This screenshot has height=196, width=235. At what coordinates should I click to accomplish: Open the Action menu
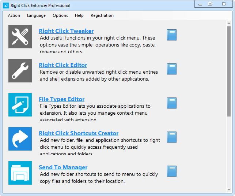(14, 15)
